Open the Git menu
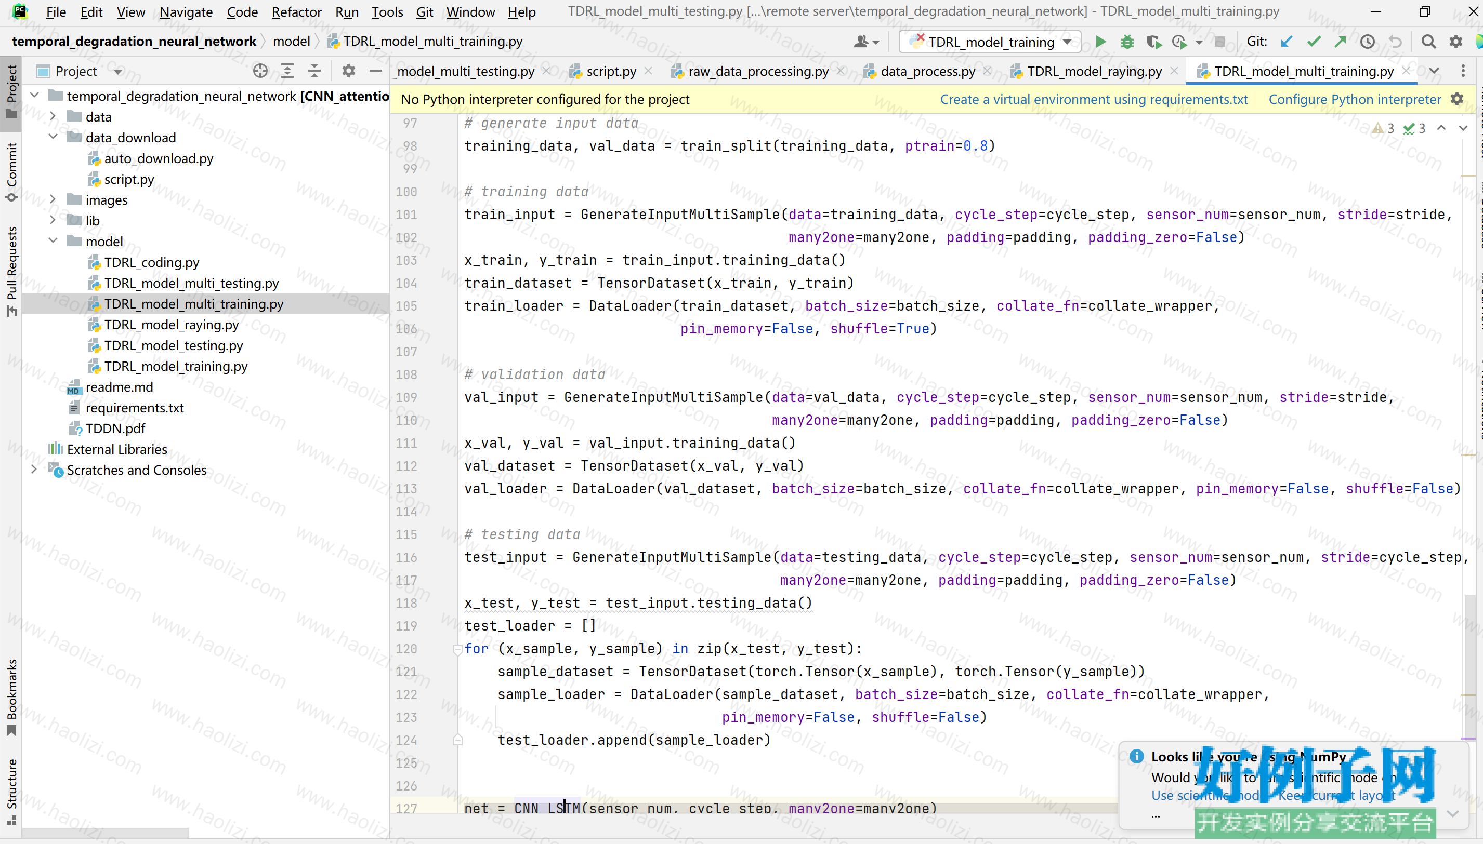Viewport: 1483px width, 844px height. point(425,11)
